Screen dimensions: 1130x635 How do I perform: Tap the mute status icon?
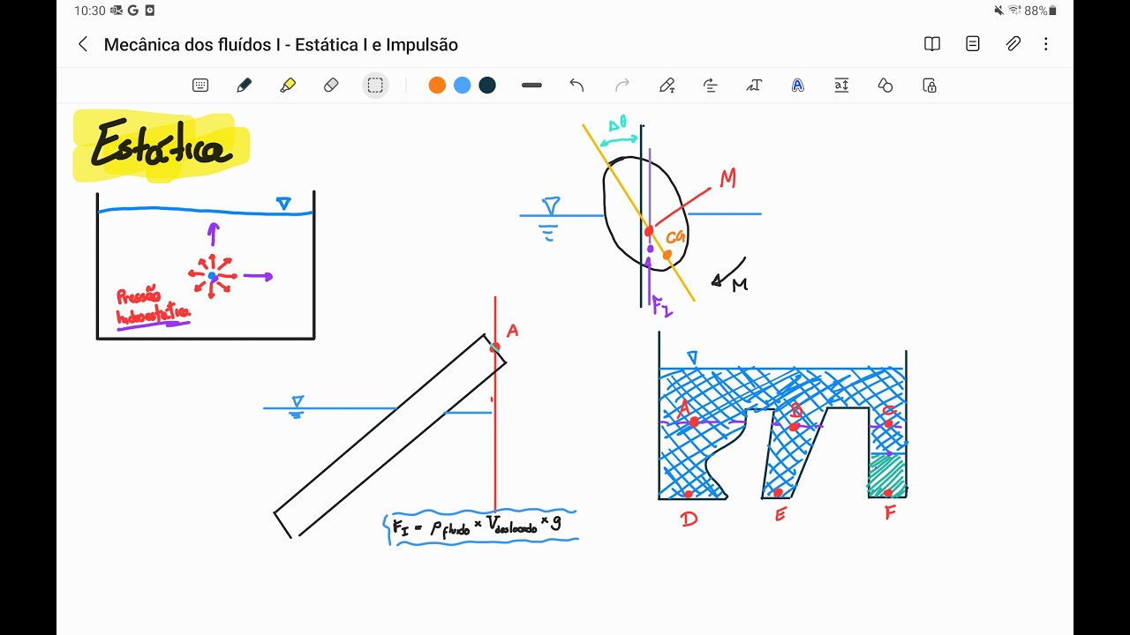pos(998,11)
